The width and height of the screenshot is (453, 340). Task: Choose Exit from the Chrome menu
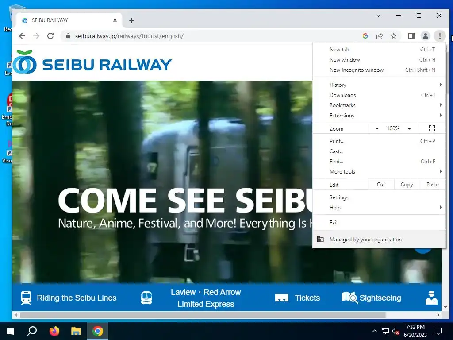pyautogui.click(x=379, y=222)
